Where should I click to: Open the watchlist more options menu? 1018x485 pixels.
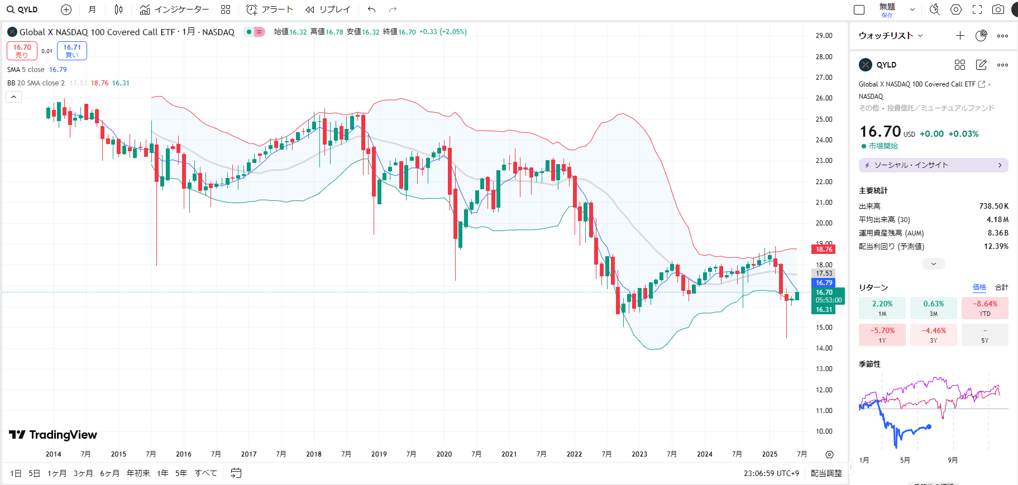coord(1003,36)
